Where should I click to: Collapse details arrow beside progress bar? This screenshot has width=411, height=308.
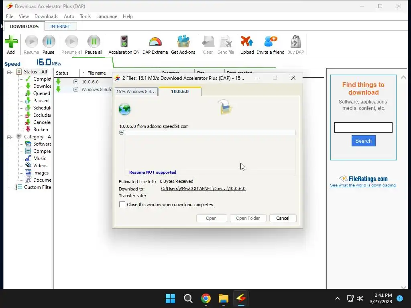121,132
